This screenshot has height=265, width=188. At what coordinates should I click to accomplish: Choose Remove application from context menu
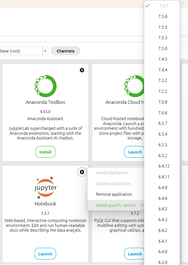(116, 194)
